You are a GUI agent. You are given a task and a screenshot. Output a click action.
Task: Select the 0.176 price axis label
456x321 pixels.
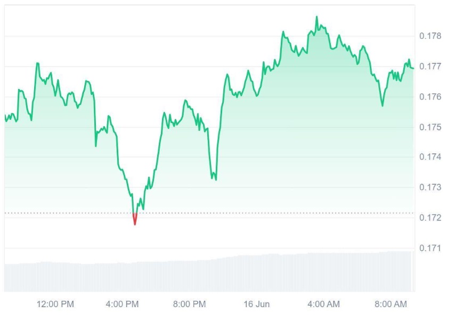430,97
